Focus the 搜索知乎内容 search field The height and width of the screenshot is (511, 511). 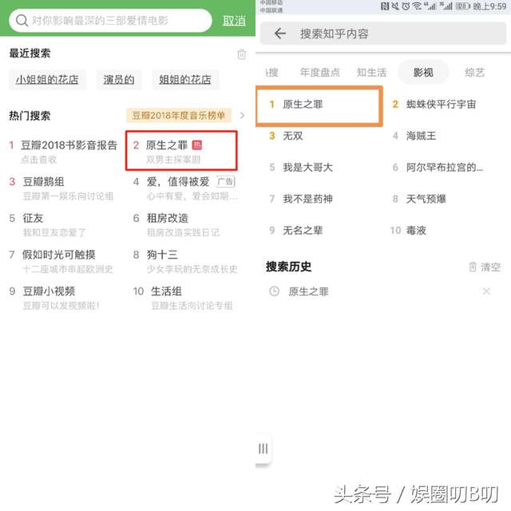click(x=383, y=34)
